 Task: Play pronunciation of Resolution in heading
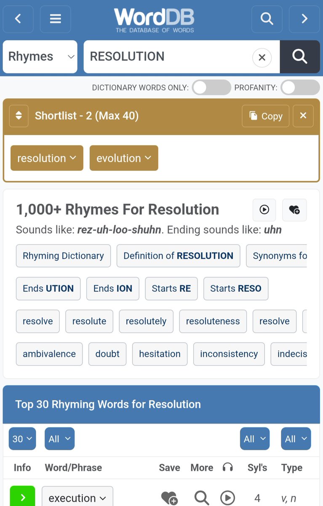pos(264,210)
